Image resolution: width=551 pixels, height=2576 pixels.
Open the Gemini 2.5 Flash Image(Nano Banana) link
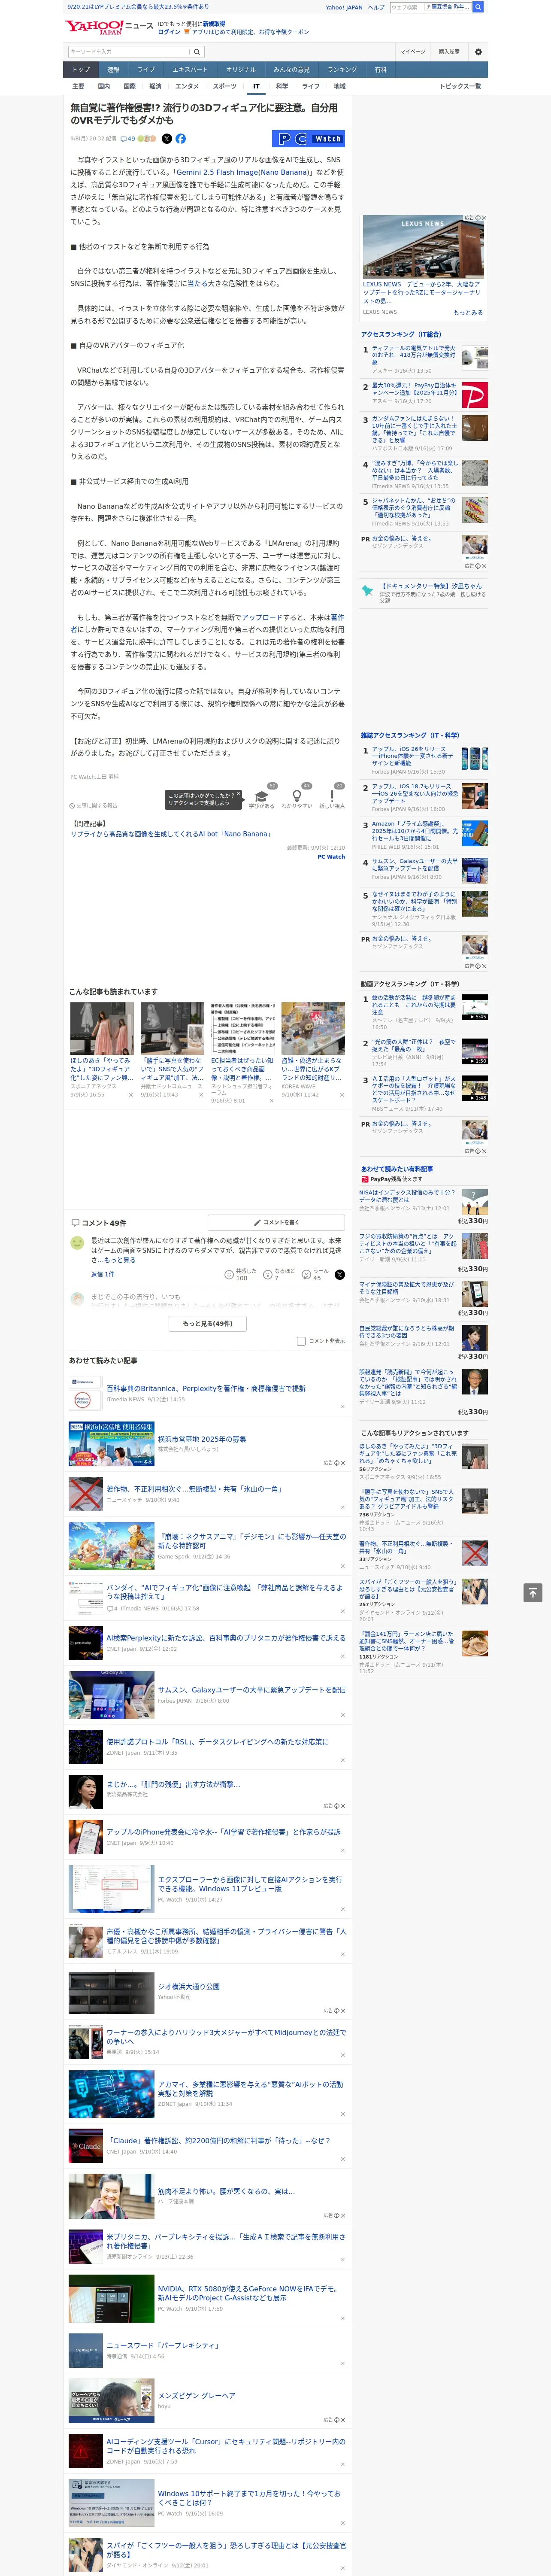coord(243,172)
